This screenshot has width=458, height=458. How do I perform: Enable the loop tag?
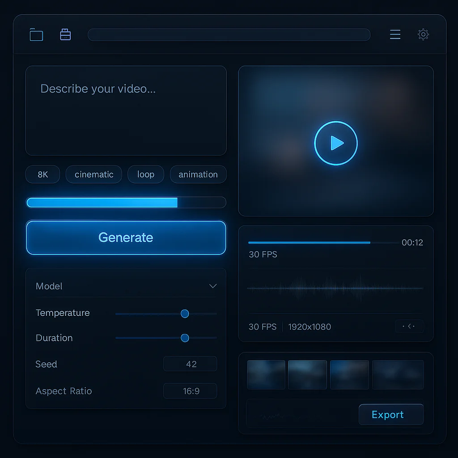click(145, 174)
